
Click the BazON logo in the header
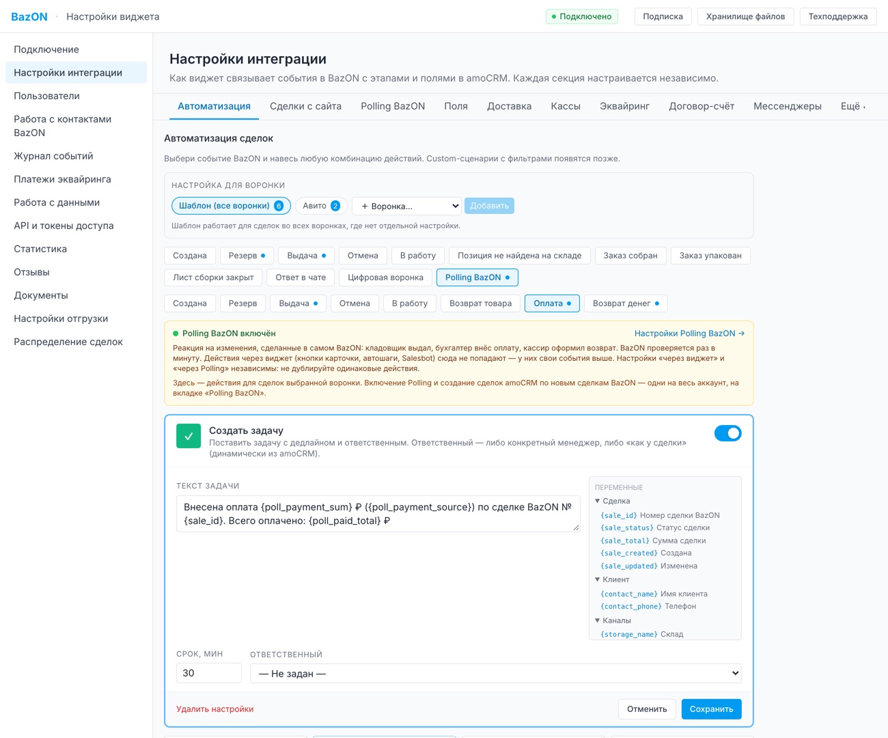click(29, 16)
